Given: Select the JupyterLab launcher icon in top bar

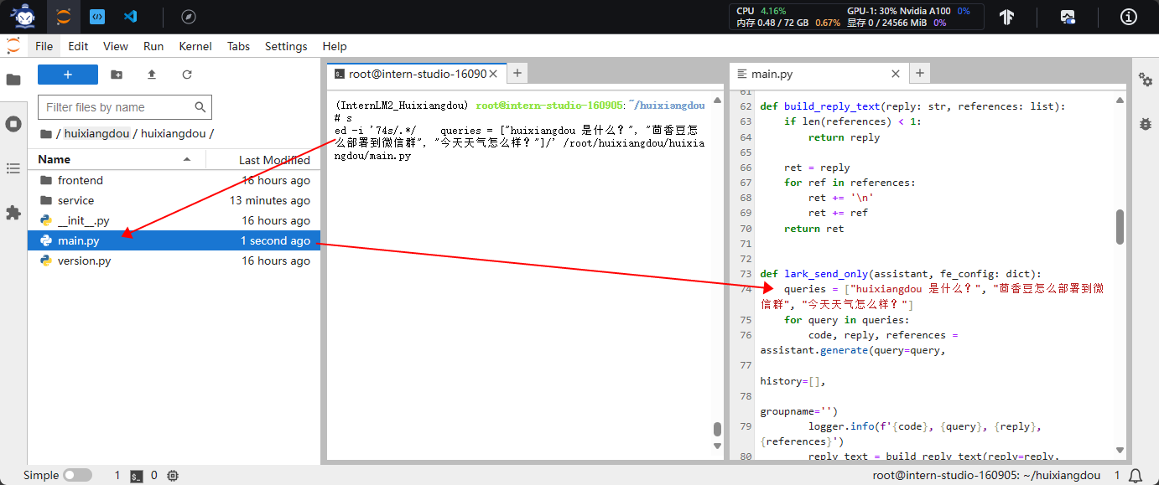Looking at the screenshot, I should [63, 16].
